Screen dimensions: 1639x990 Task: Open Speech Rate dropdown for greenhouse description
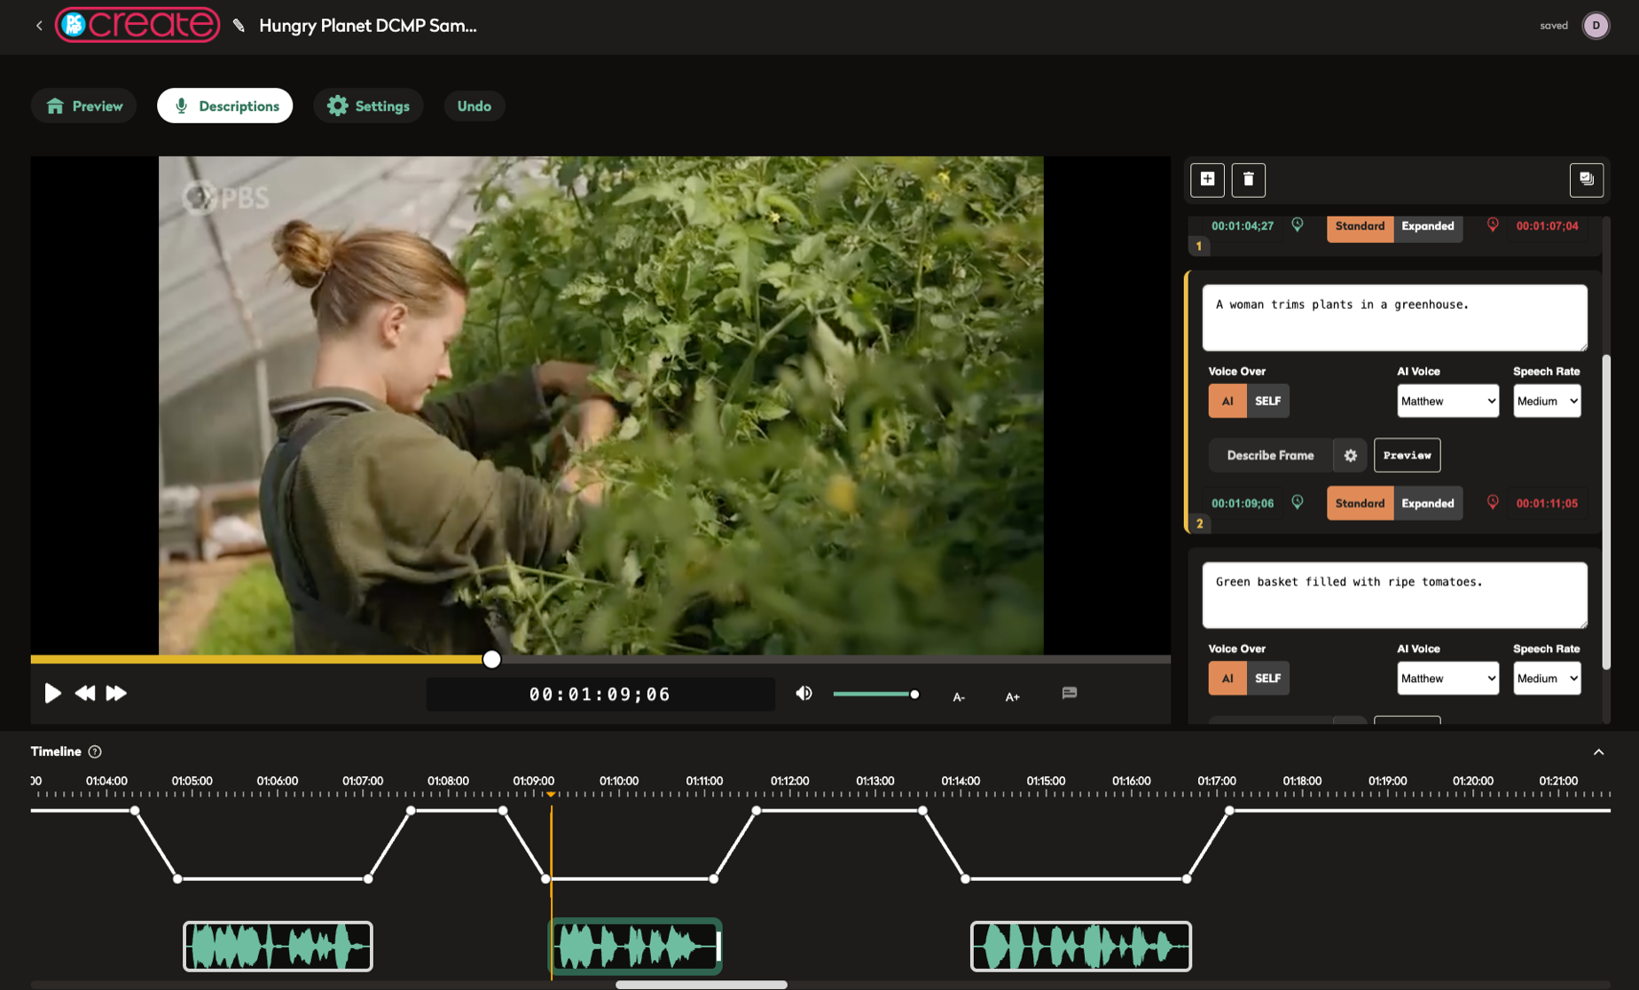click(x=1547, y=401)
